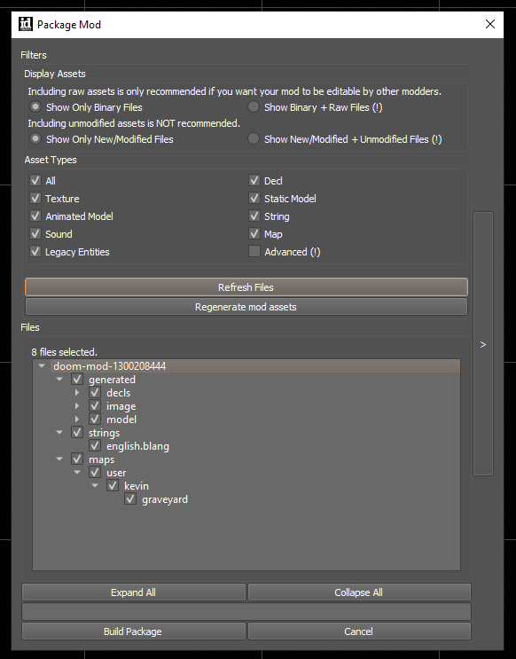Image resolution: width=516 pixels, height=659 pixels.
Task: Click the empty progress bar above Build Package
Action: [x=246, y=611]
